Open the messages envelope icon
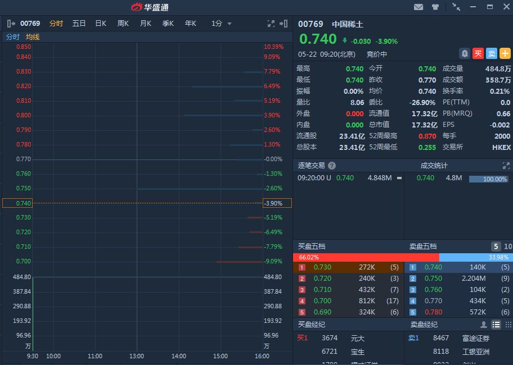 point(418,7)
